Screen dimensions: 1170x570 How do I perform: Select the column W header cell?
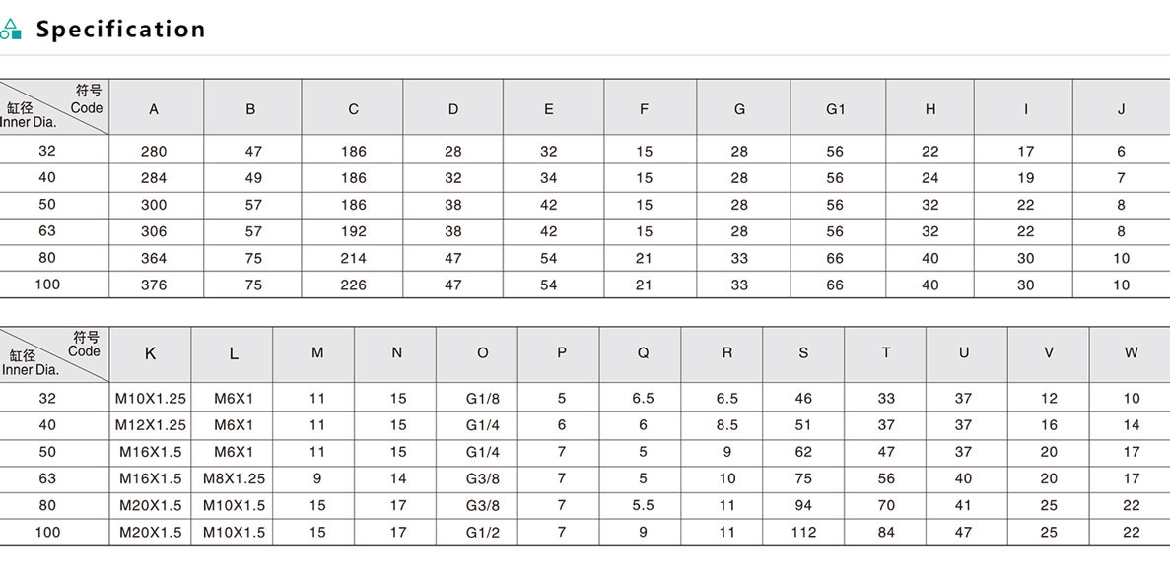(x=1131, y=353)
